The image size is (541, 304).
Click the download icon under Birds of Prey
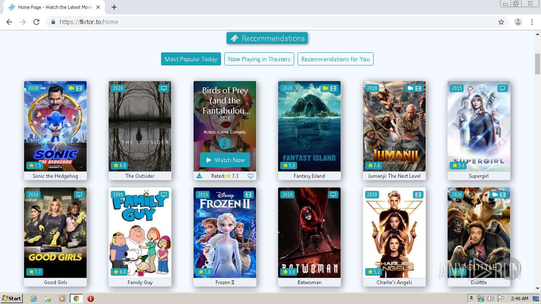pyautogui.click(x=199, y=176)
